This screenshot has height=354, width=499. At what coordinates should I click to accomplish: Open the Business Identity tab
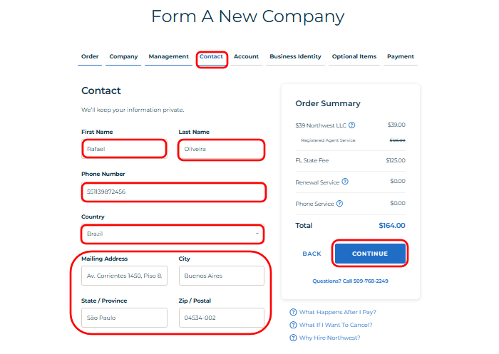(295, 57)
